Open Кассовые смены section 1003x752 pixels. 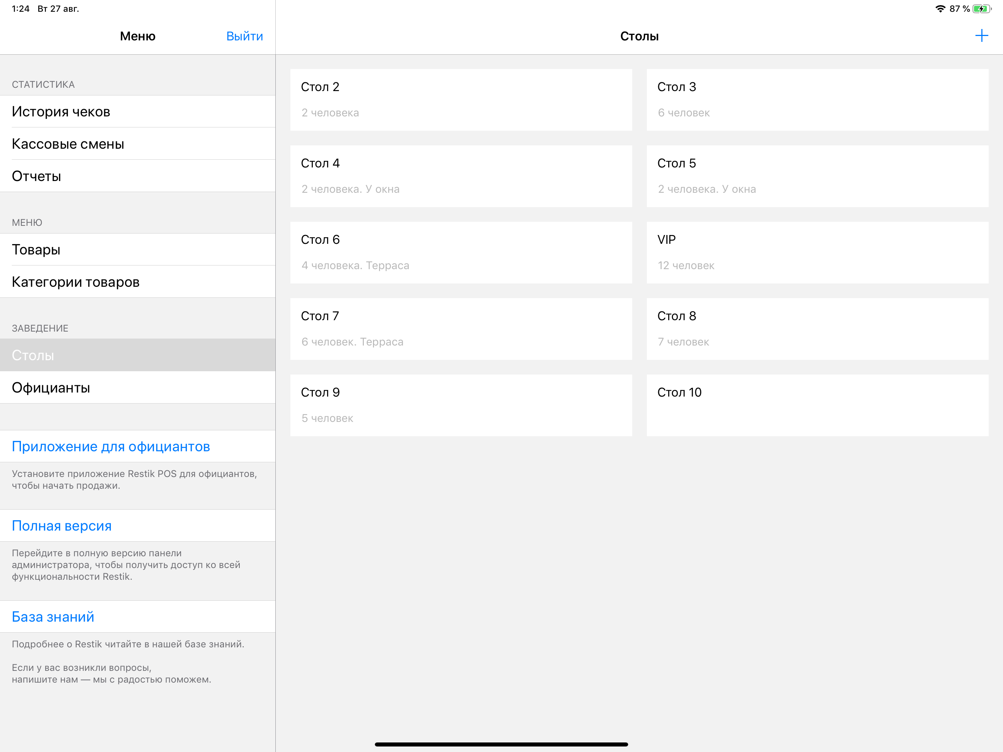[137, 144]
